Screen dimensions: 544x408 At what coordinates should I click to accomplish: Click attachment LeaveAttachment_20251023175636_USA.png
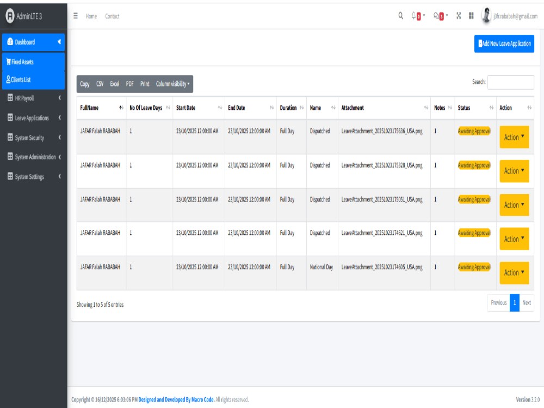(382, 131)
